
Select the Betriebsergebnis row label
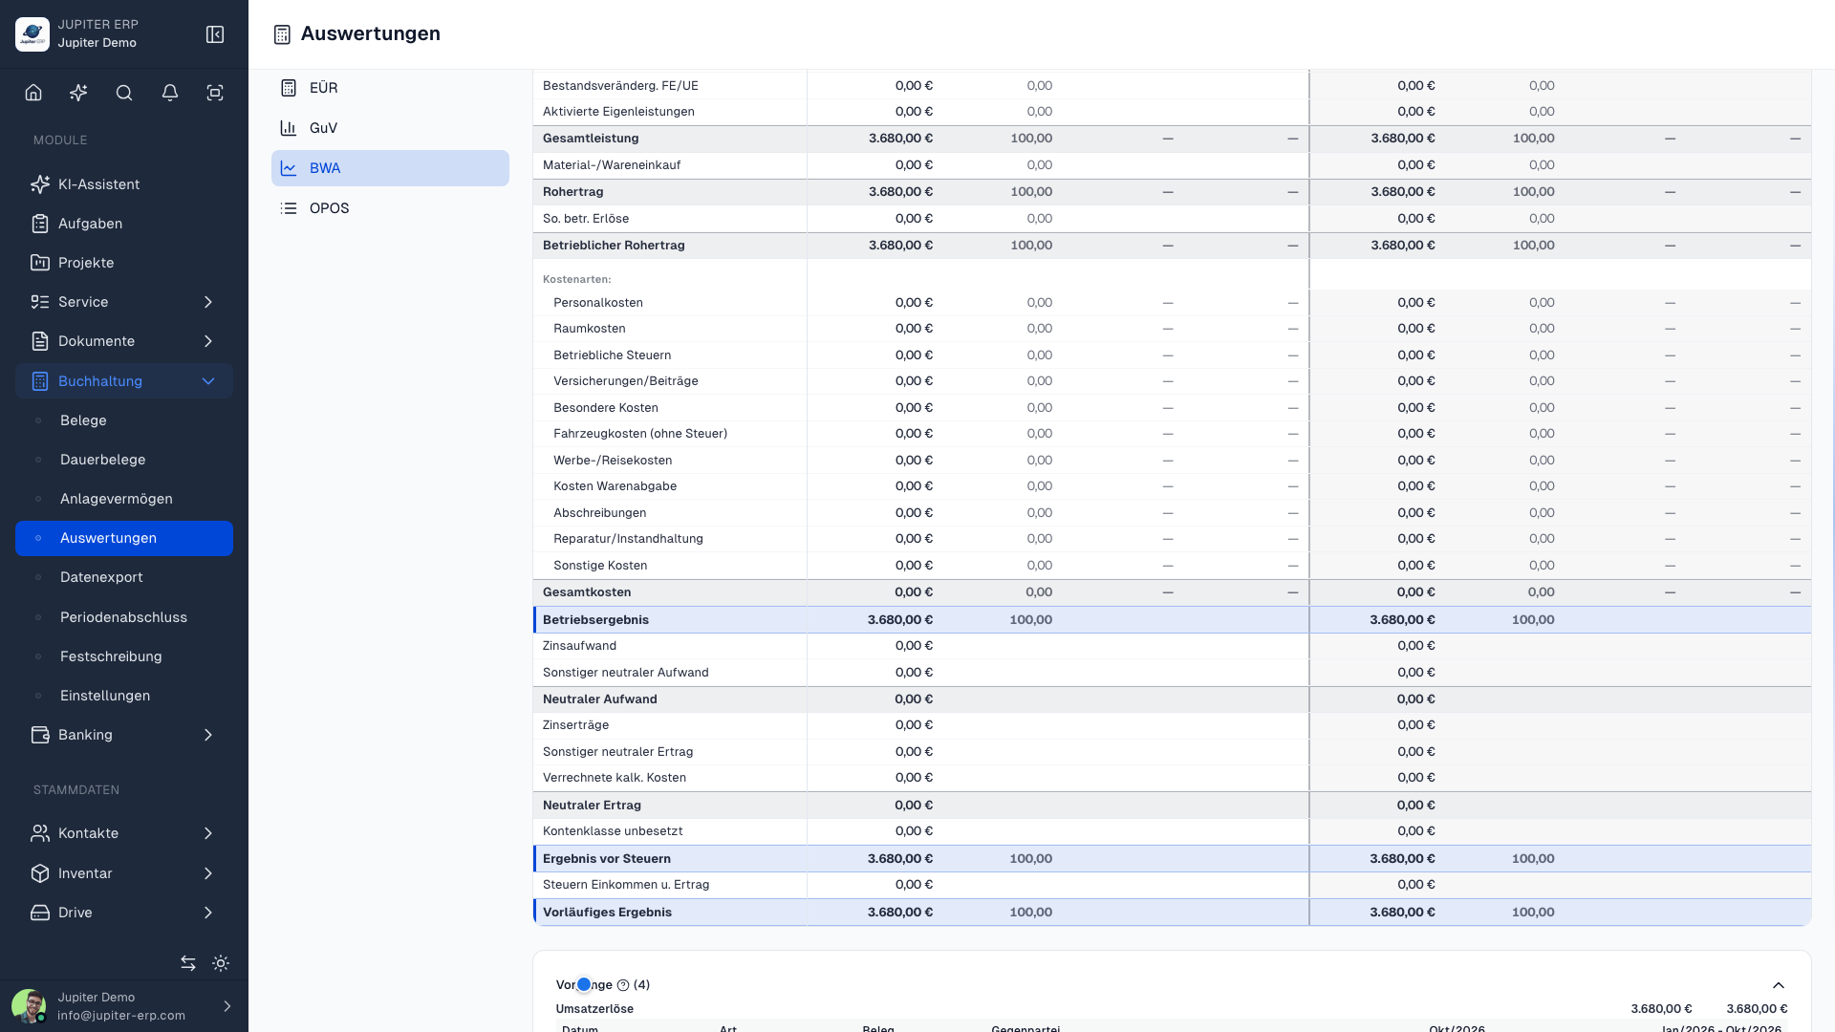point(595,620)
